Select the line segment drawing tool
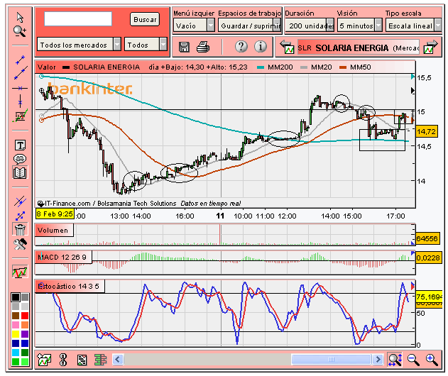This screenshot has width=448, height=376. point(20,60)
